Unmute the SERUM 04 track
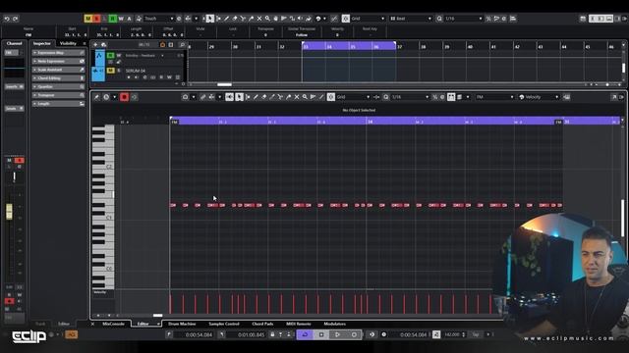This screenshot has height=353, width=629. tap(110, 71)
